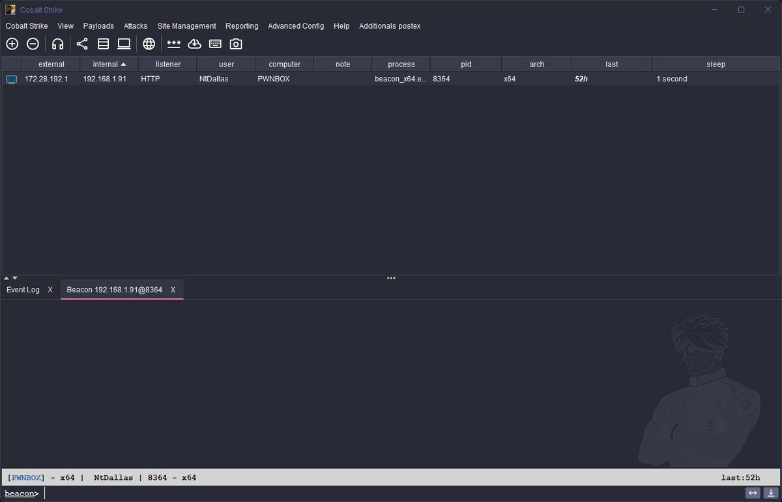Open the Reporting menu
The width and height of the screenshot is (782, 502).
pyautogui.click(x=242, y=26)
